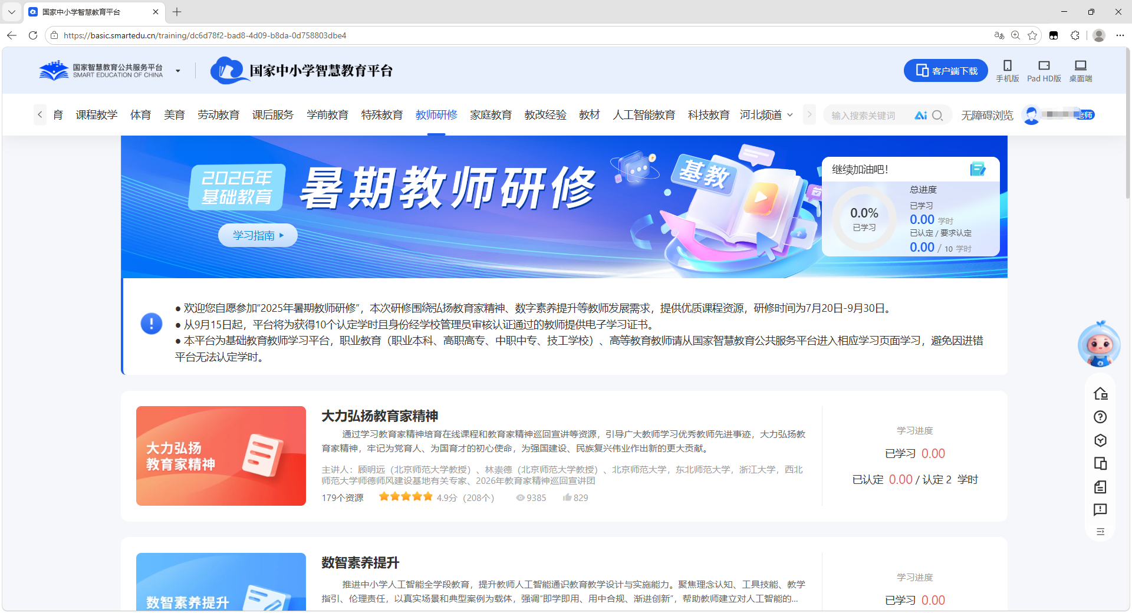This screenshot has height=613, width=1132.
Task: Click the 0.0% circular progress ring
Action: coord(864,218)
